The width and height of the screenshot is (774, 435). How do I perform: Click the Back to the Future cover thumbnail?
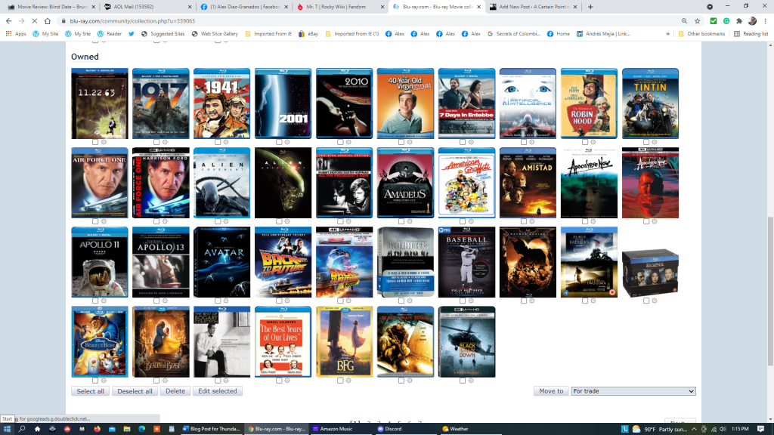pyautogui.click(x=283, y=262)
